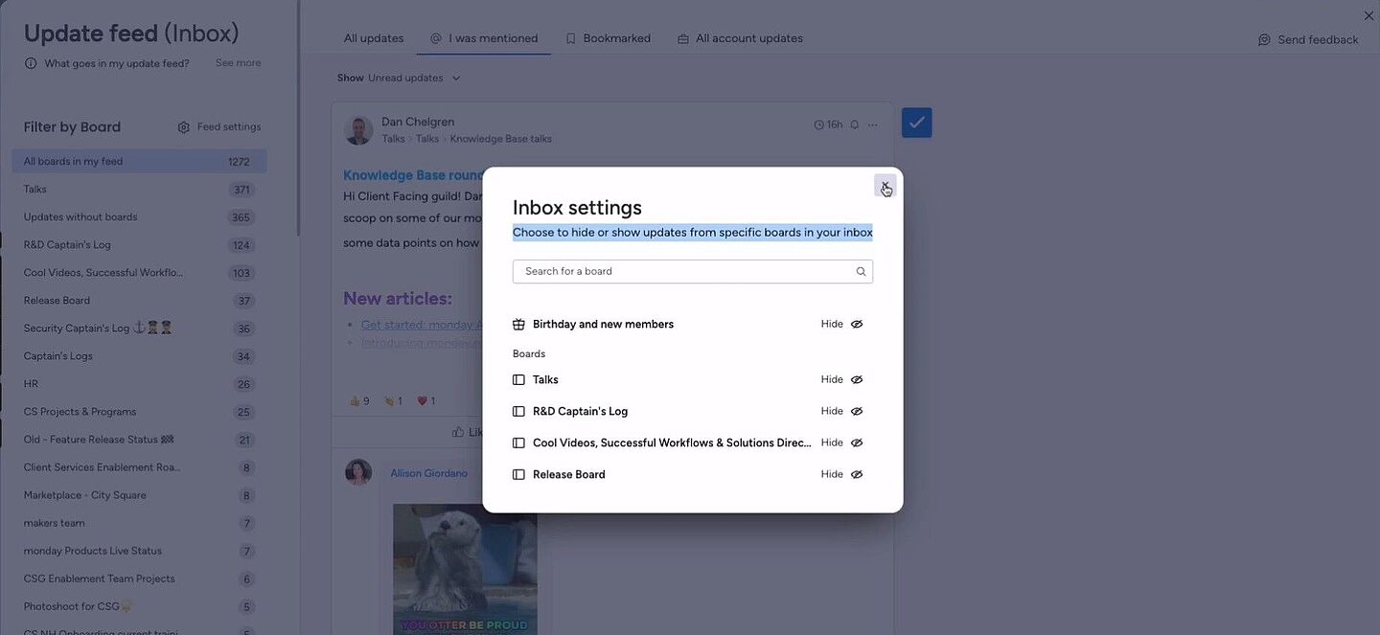Filter by Security Captain's Log
This screenshot has height=635, width=1380.
139,328
